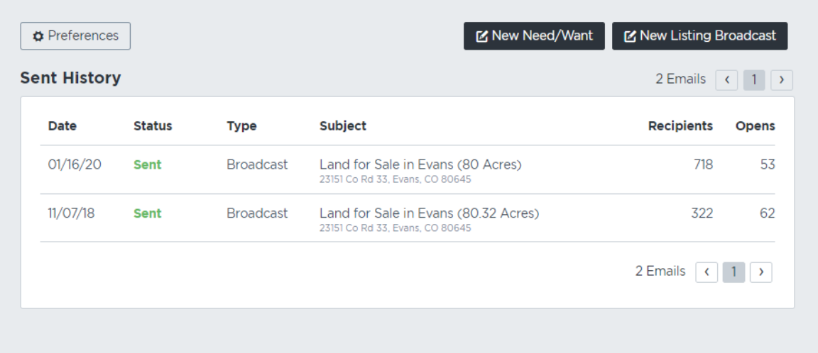Click Sent status for 01/16/20 email
Screen dimensions: 818x353
(x=148, y=165)
